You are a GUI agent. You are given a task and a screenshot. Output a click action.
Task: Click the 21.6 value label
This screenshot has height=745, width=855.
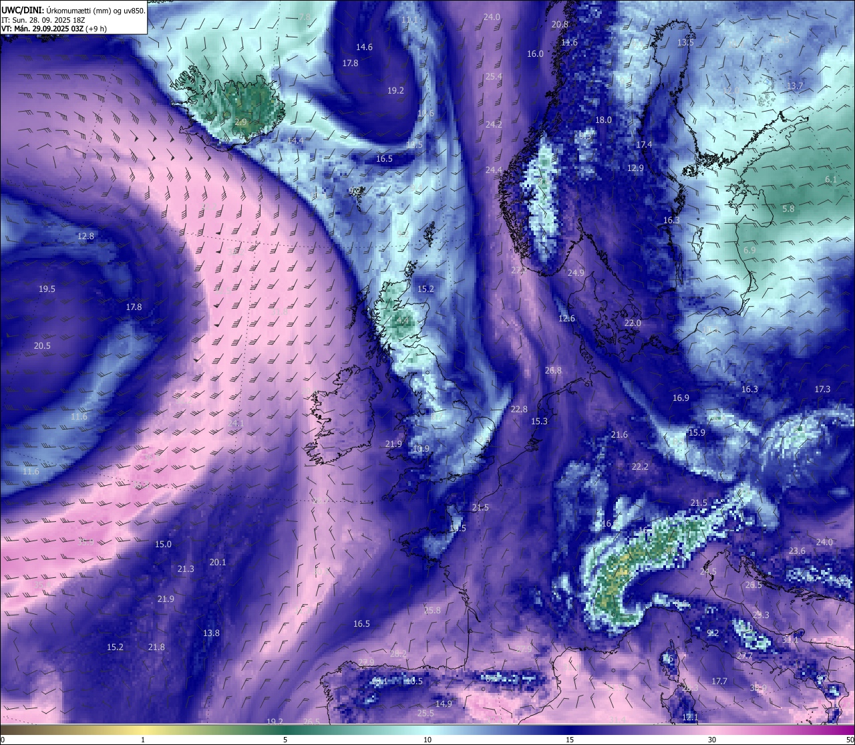click(619, 435)
